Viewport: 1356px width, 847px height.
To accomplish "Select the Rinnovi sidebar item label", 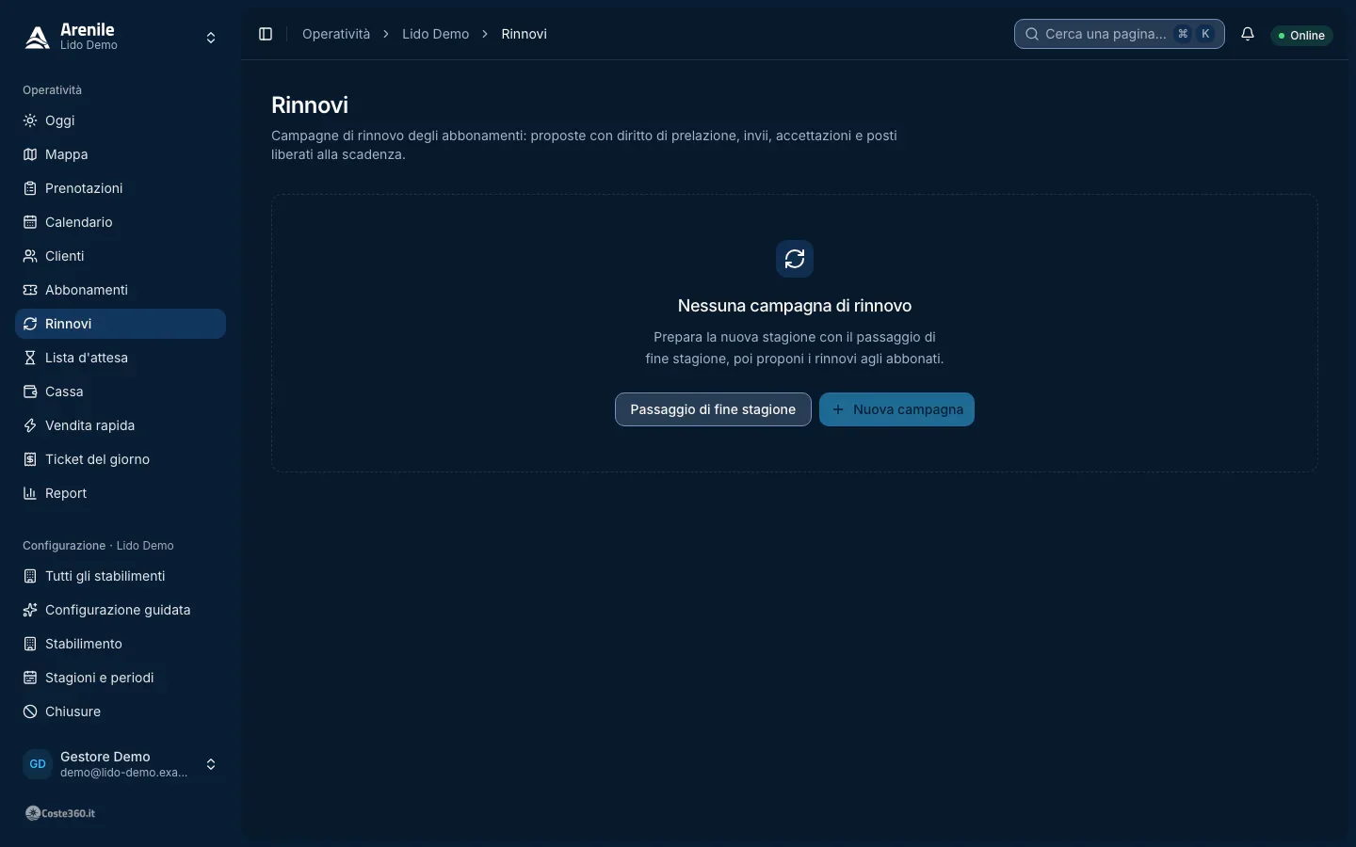I will click(x=68, y=324).
